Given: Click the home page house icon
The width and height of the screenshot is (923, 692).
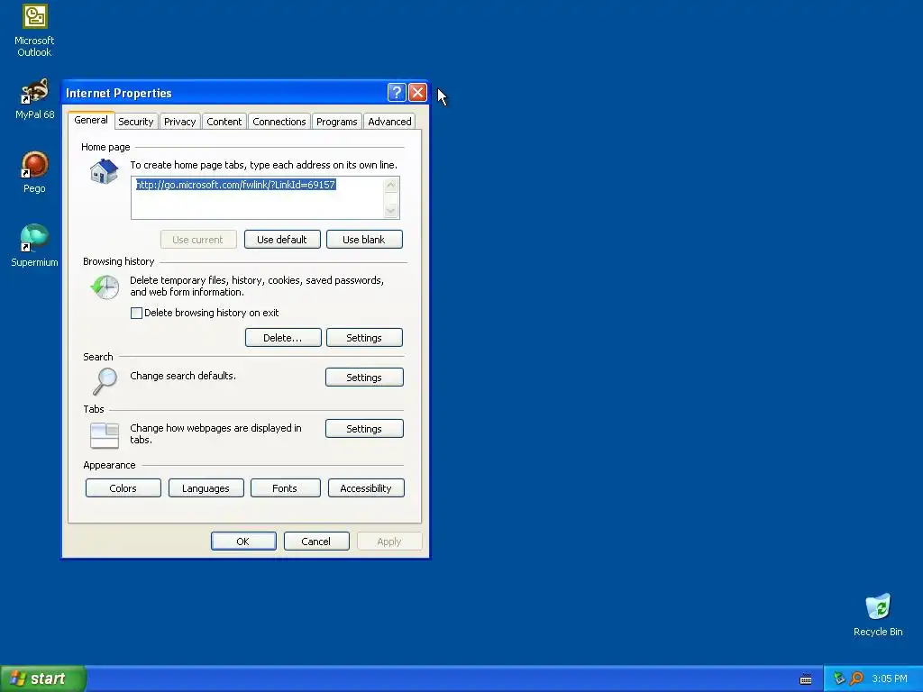Looking at the screenshot, I should [x=105, y=172].
